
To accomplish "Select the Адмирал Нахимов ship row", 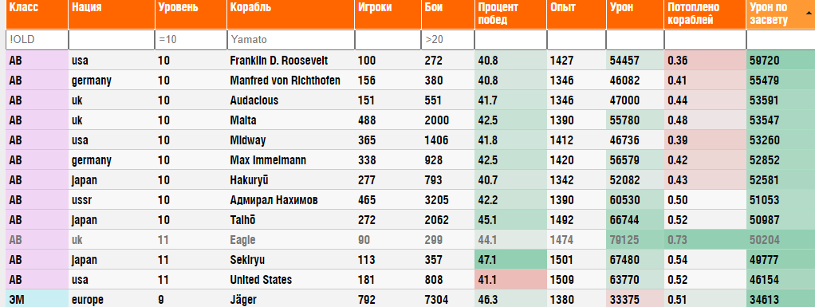I will point(411,200).
